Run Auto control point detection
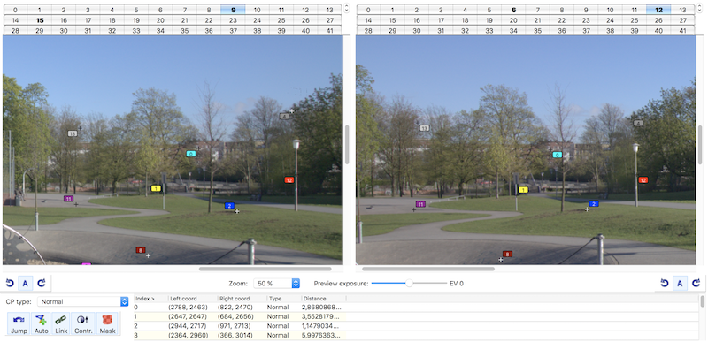 pyautogui.click(x=41, y=324)
